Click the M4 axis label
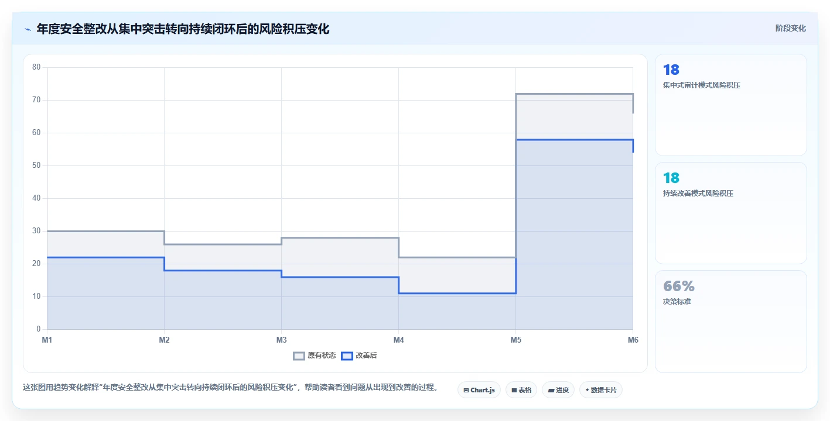 [x=398, y=340]
